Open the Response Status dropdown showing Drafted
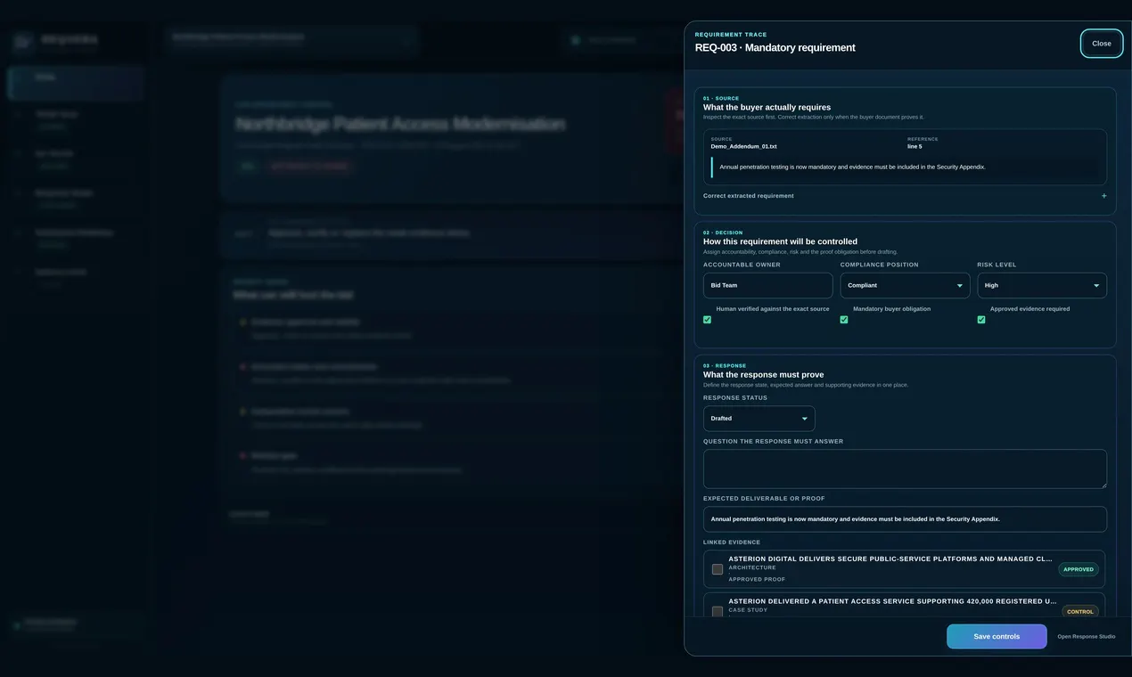1132x677 pixels. pyautogui.click(x=759, y=419)
